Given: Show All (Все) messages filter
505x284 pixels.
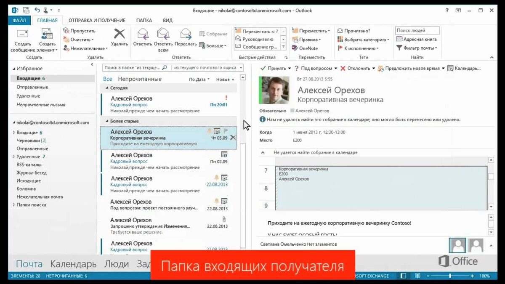Looking at the screenshot, I should click(x=108, y=79).
